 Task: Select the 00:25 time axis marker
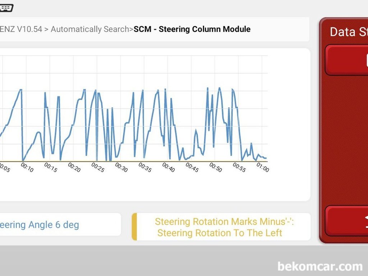pyautogui.click(x=98, y=167)
